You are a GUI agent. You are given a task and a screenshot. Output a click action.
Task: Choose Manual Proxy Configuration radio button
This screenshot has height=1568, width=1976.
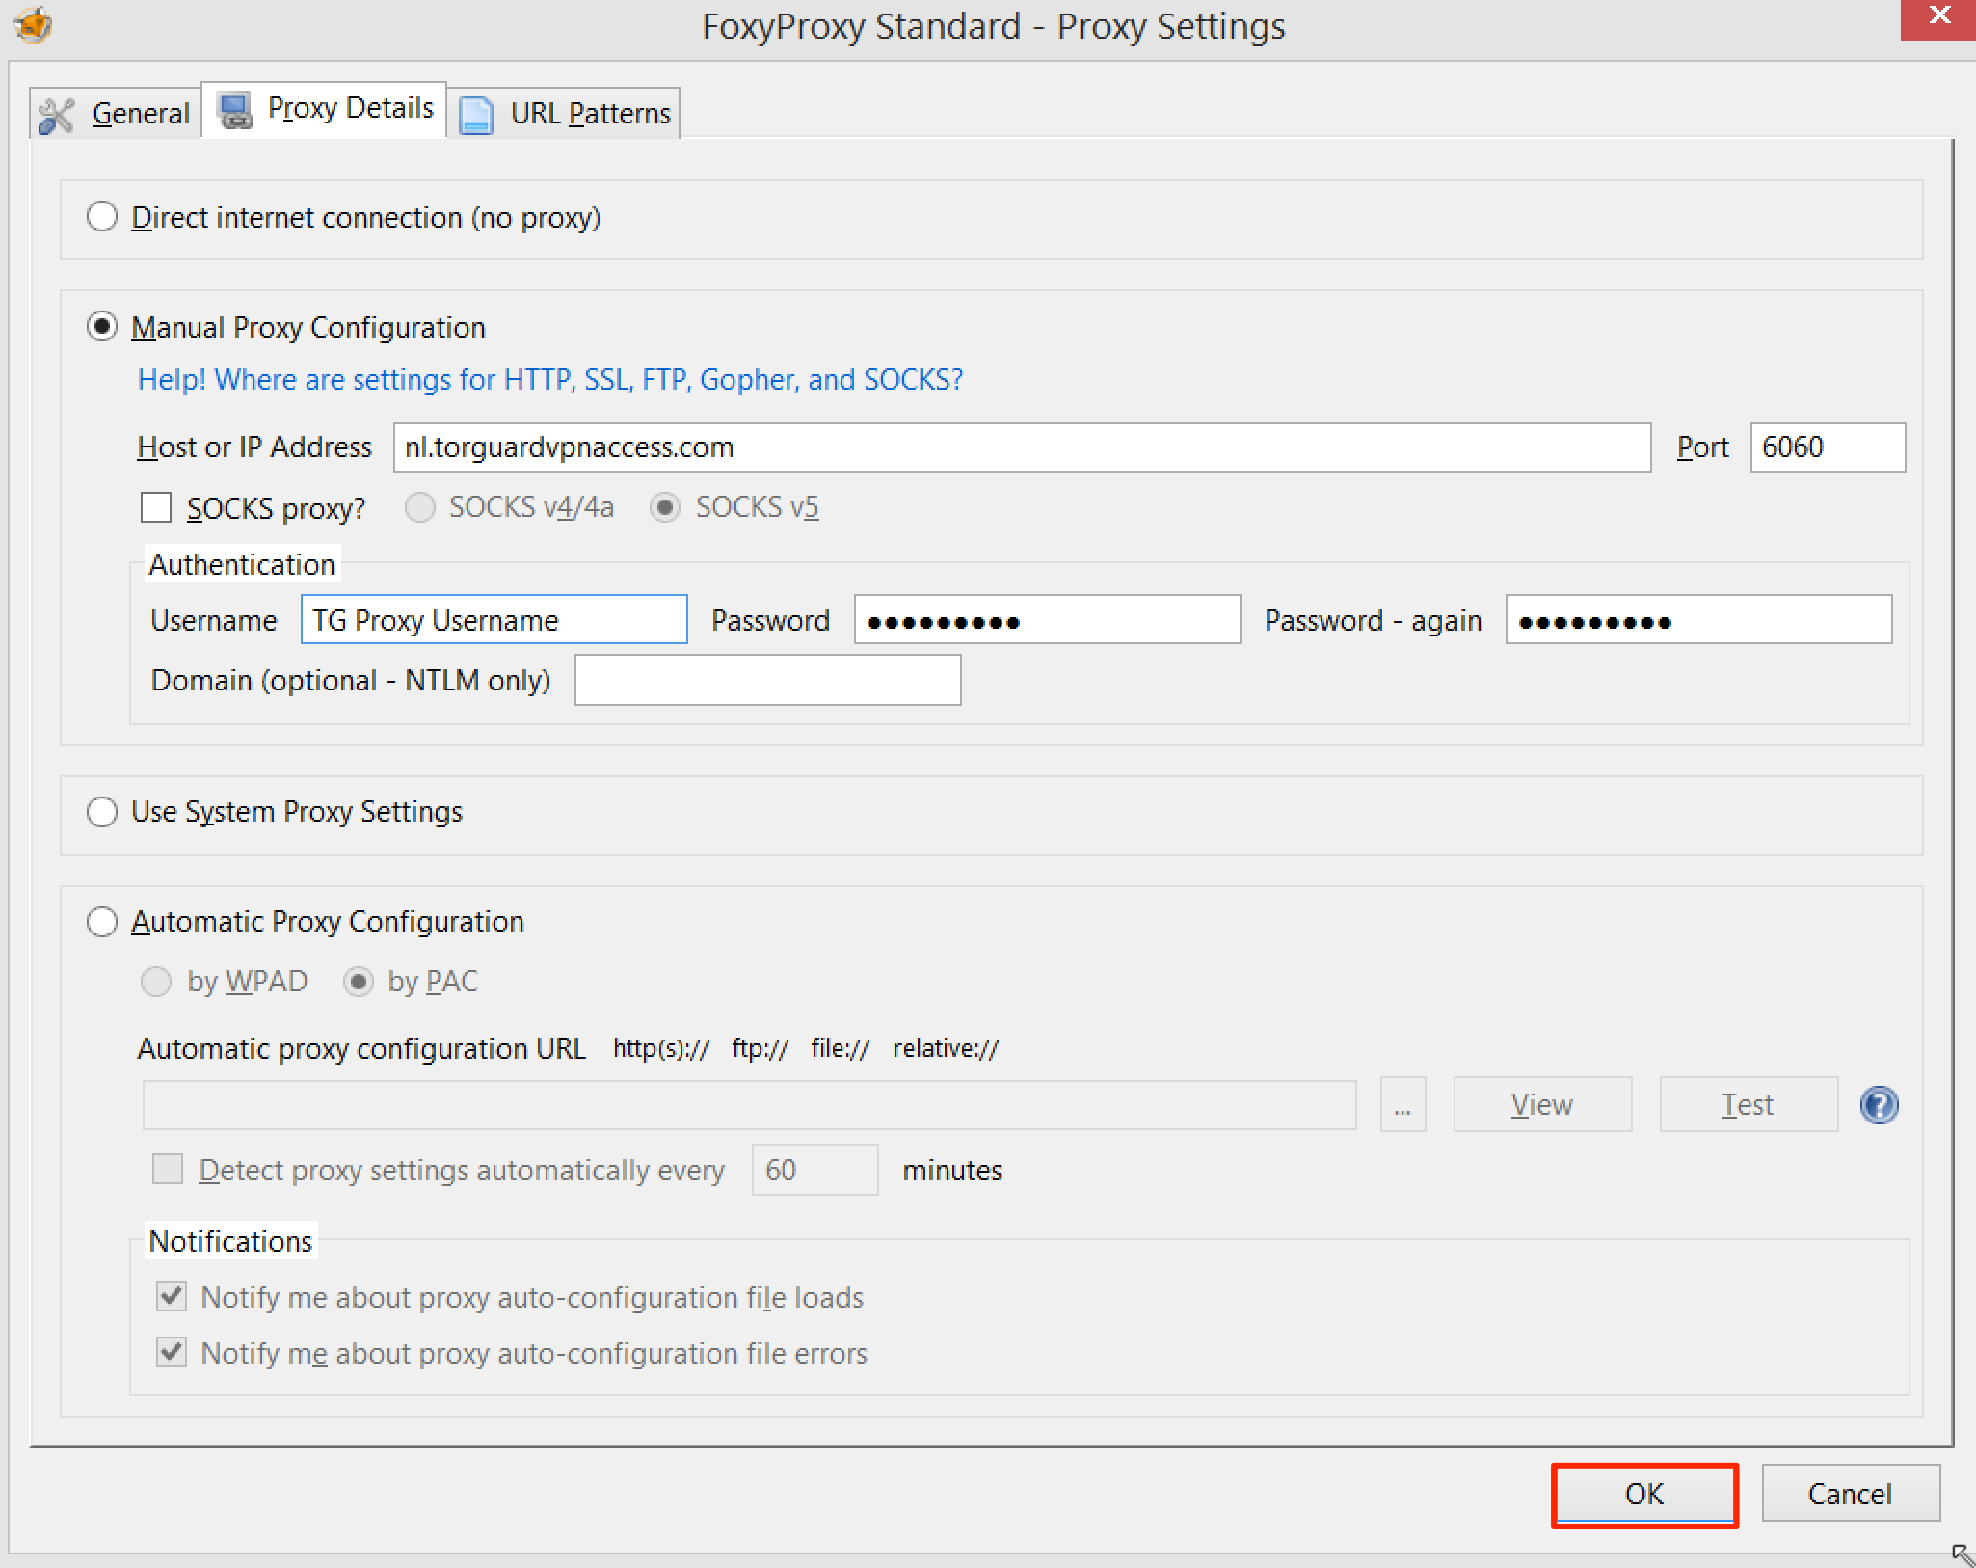102,327
